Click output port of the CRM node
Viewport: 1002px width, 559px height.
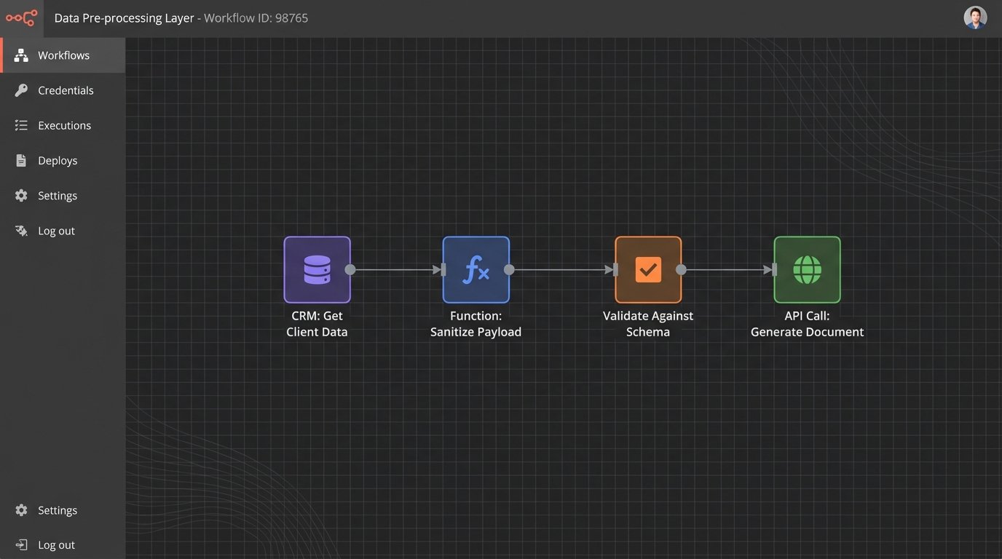[350, 269]
